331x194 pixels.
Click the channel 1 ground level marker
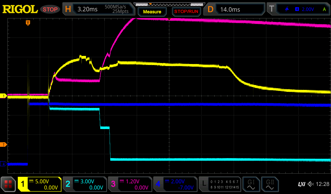click(4, 96)
